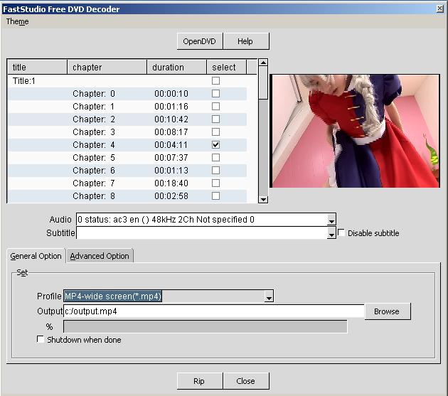The image size is (448, 396).
Task: Check the Chapter 7 checkbox
Action: (x=215, y=183)
